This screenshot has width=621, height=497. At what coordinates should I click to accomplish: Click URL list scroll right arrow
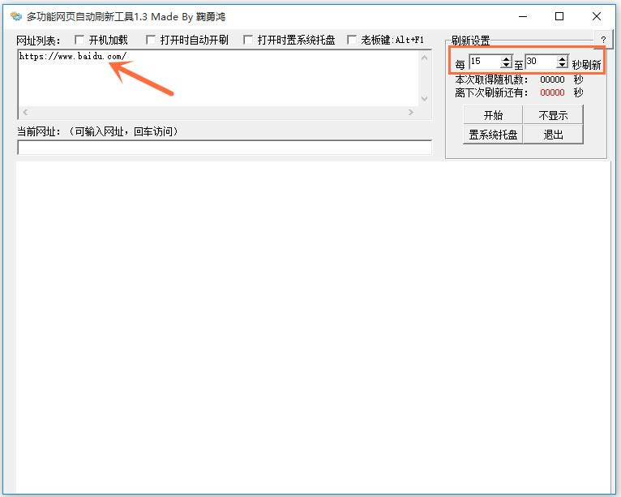411,113
